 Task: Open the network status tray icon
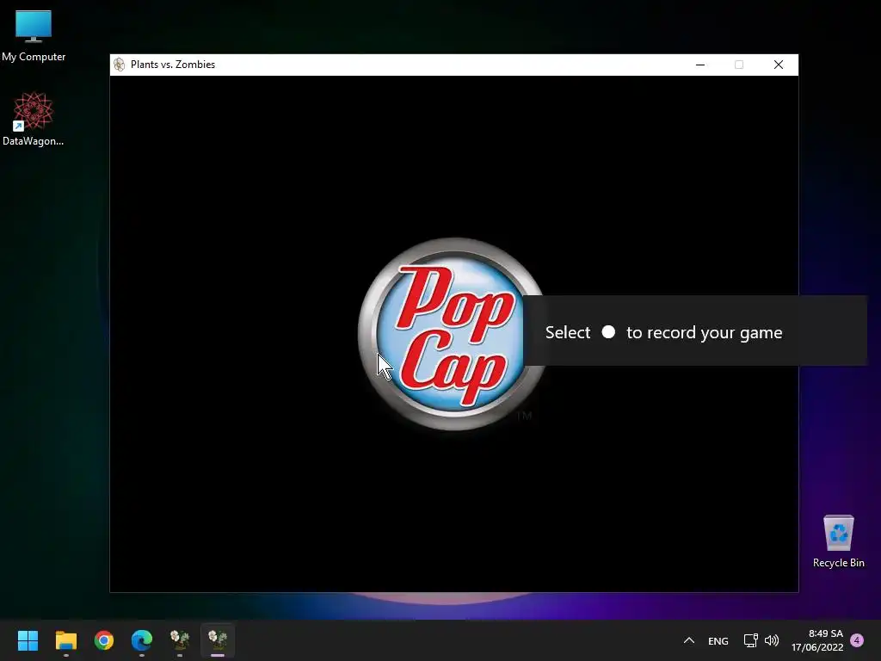pos(750,640)
